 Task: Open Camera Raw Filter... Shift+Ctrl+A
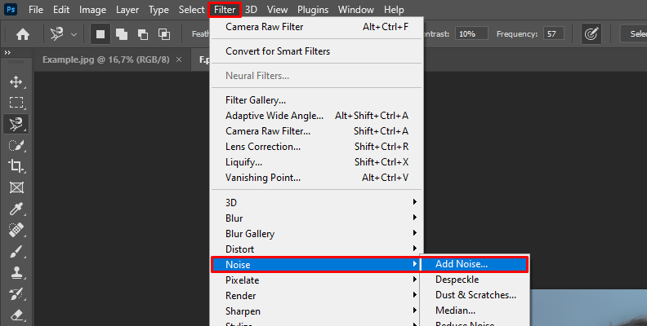click(317, 131)
